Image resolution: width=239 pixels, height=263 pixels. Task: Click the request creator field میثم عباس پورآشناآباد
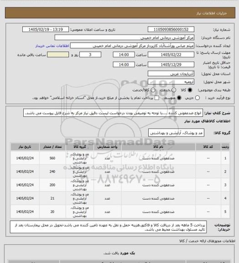coord(132,46)
